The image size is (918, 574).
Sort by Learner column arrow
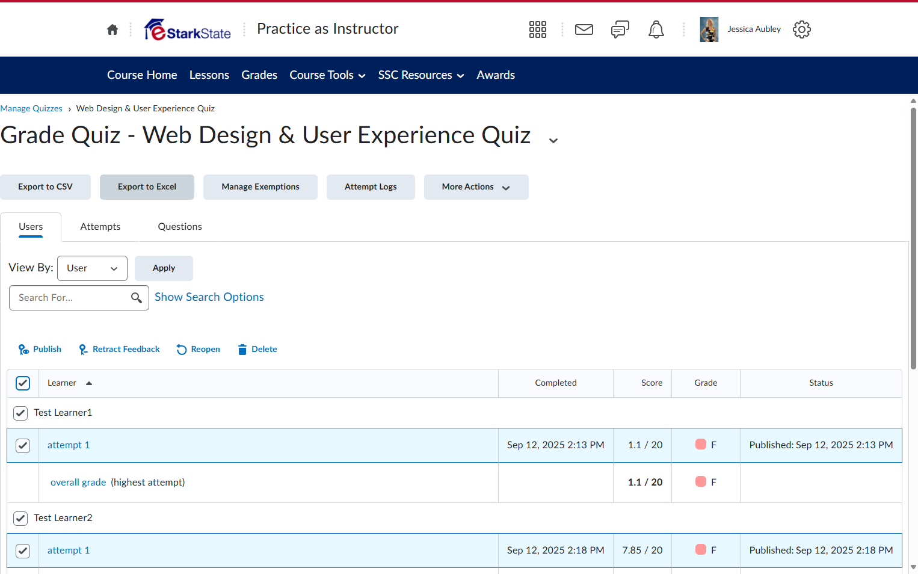[89, 383]
